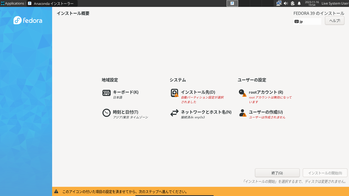Click the FEDORA 39 のインストール label
This screenshot has width=349, height=196.
coord(319,13)
